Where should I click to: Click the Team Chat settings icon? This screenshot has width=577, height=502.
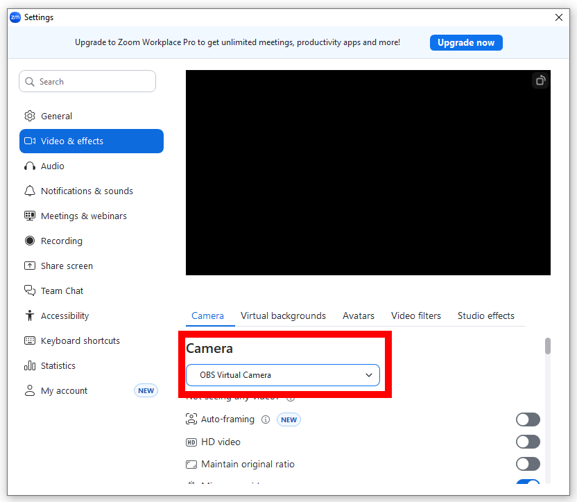(31, 291)
